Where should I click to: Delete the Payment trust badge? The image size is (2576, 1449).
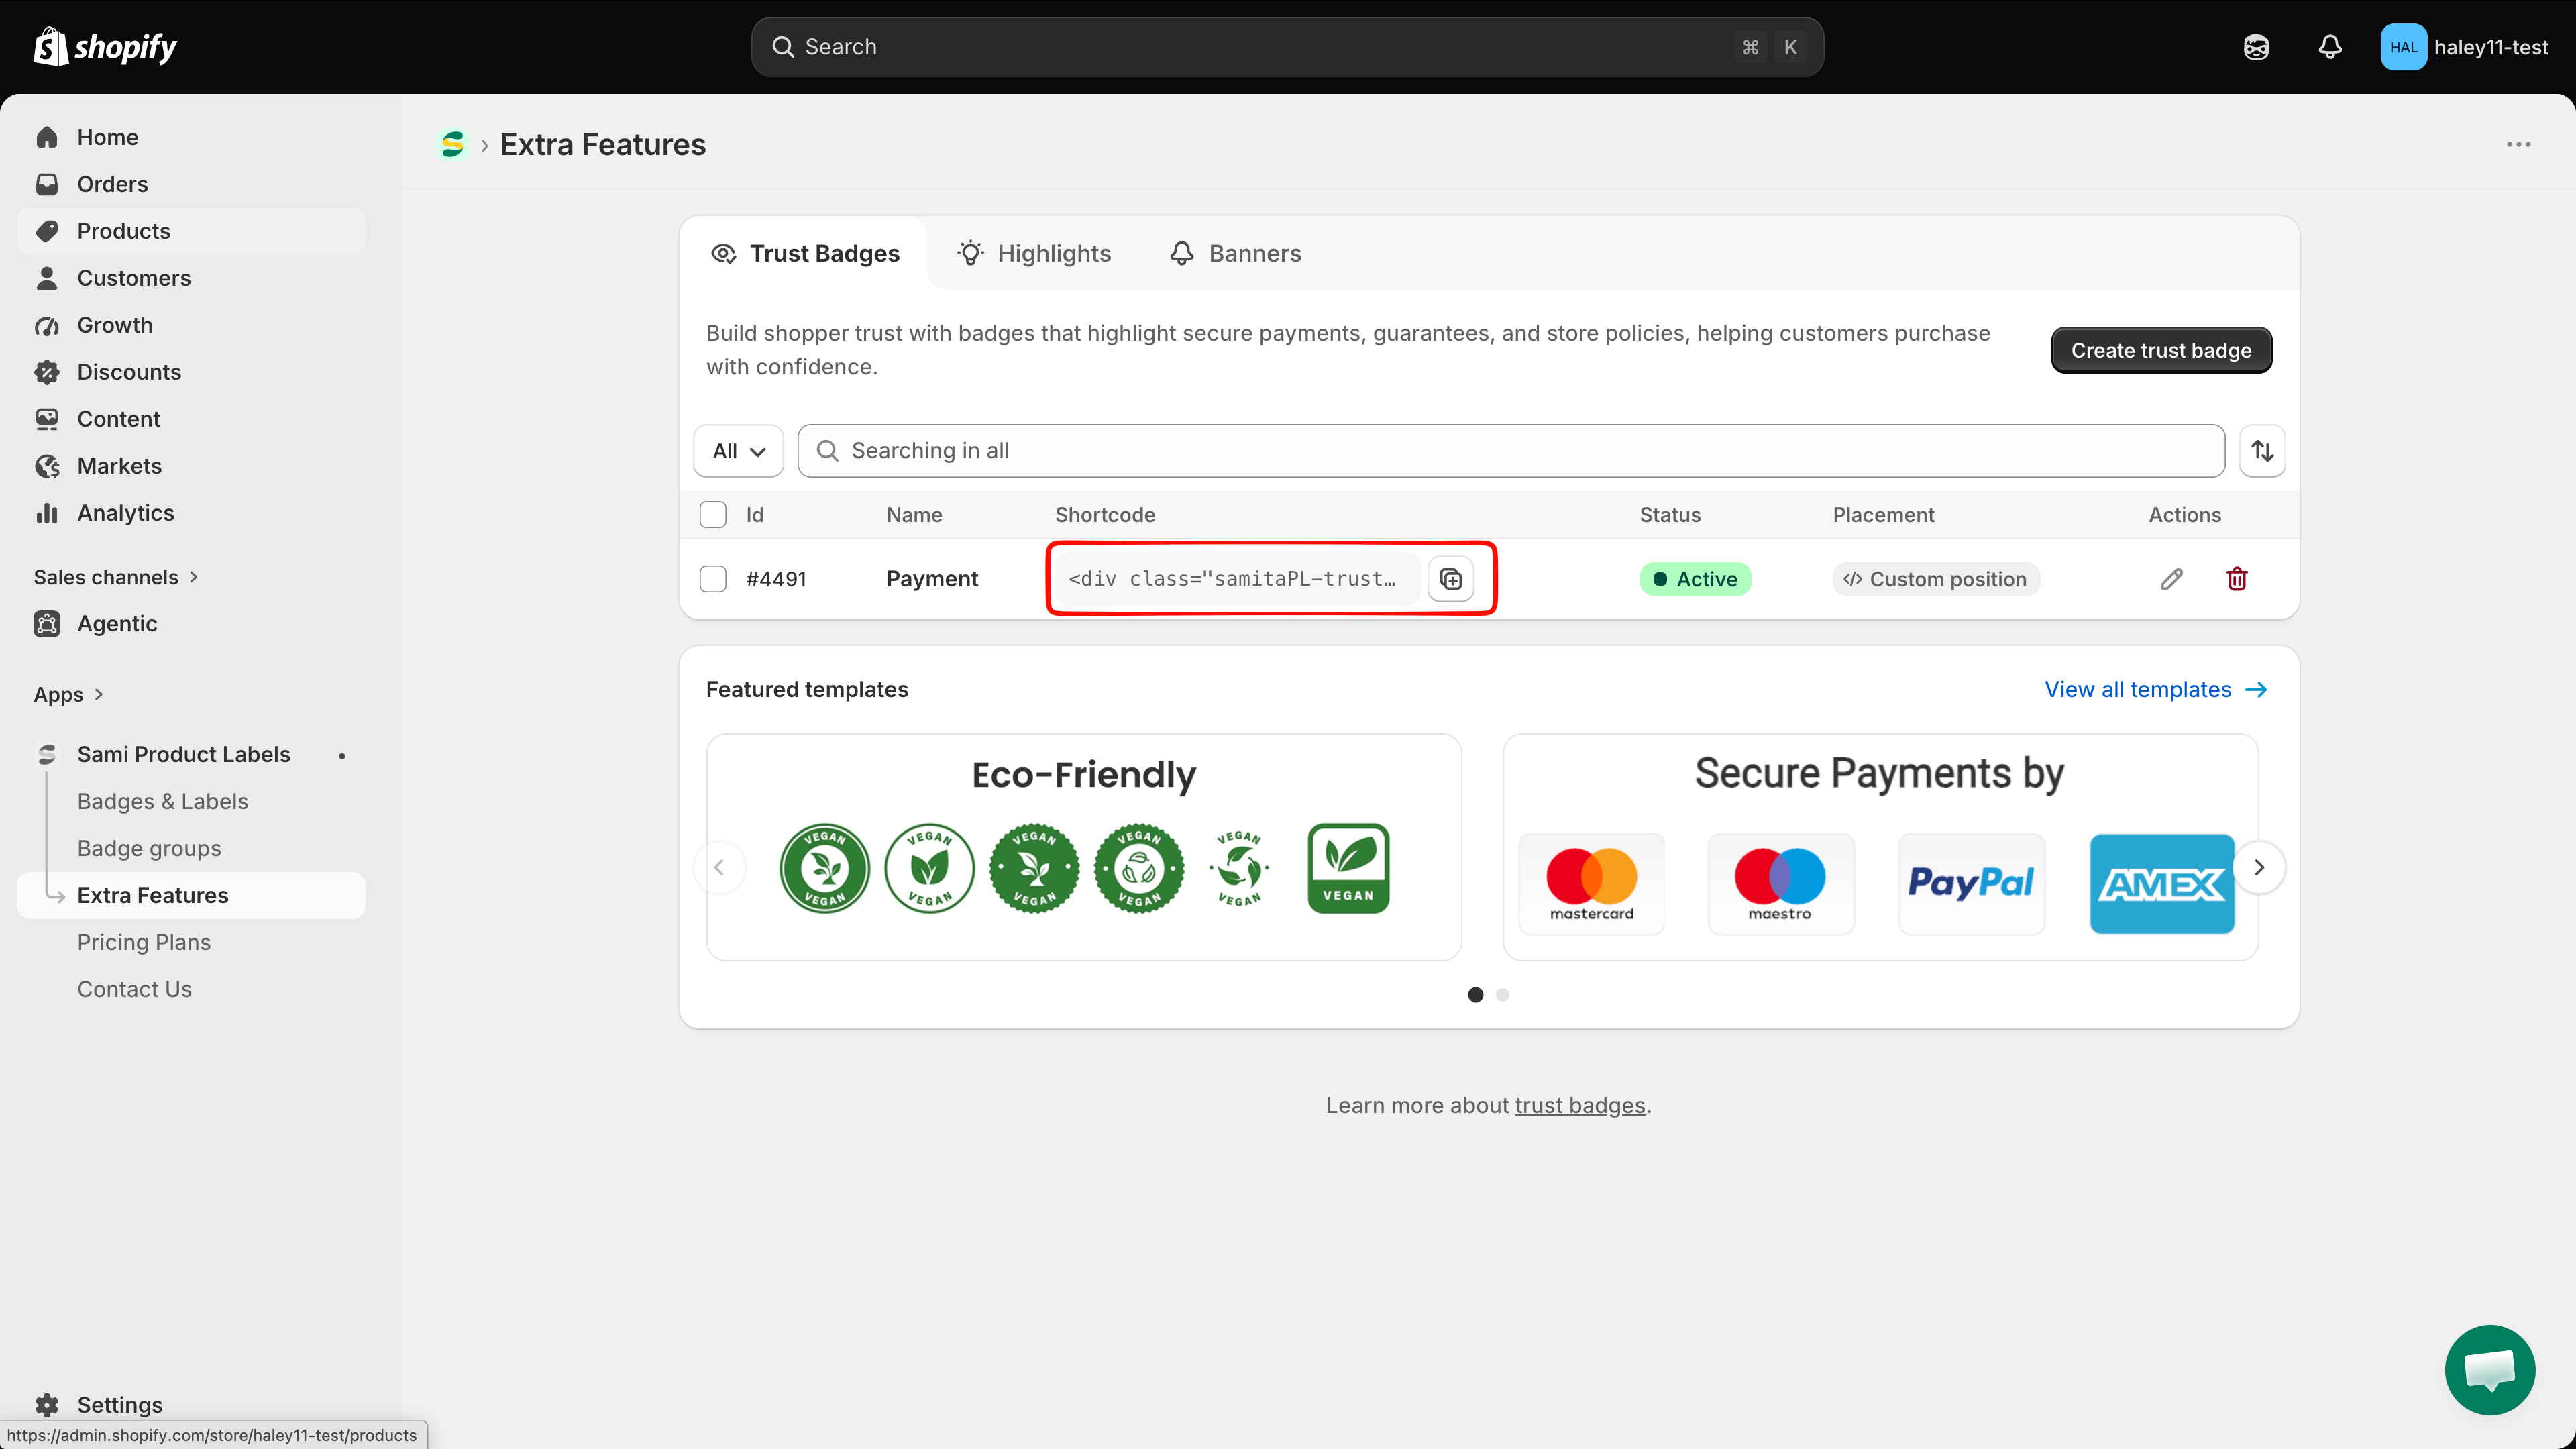[2237, 579]
